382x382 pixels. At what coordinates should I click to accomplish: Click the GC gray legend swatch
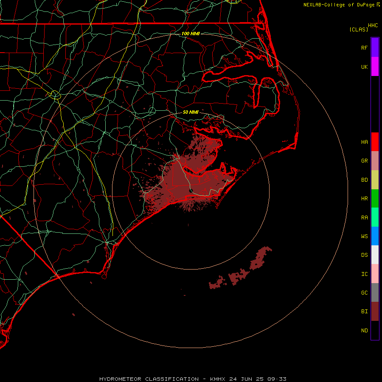click(x=375, y=292)
